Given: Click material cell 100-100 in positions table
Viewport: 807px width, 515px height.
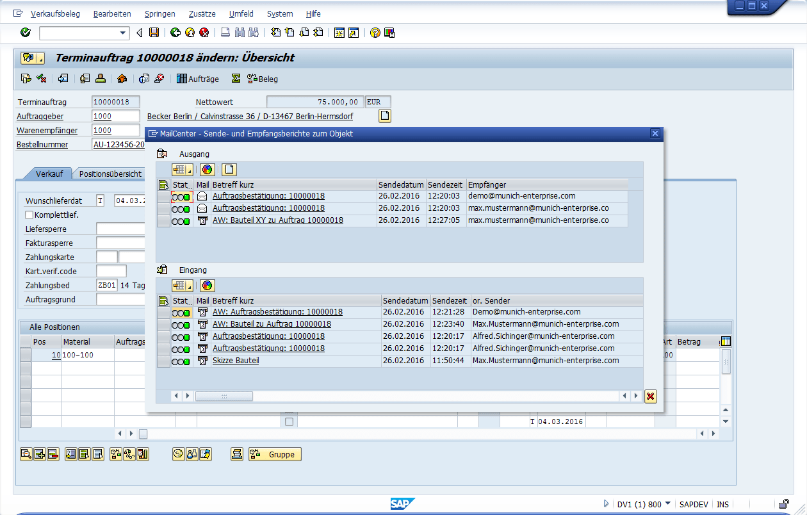Looking at the screenshot, I should tap(88, 354).
